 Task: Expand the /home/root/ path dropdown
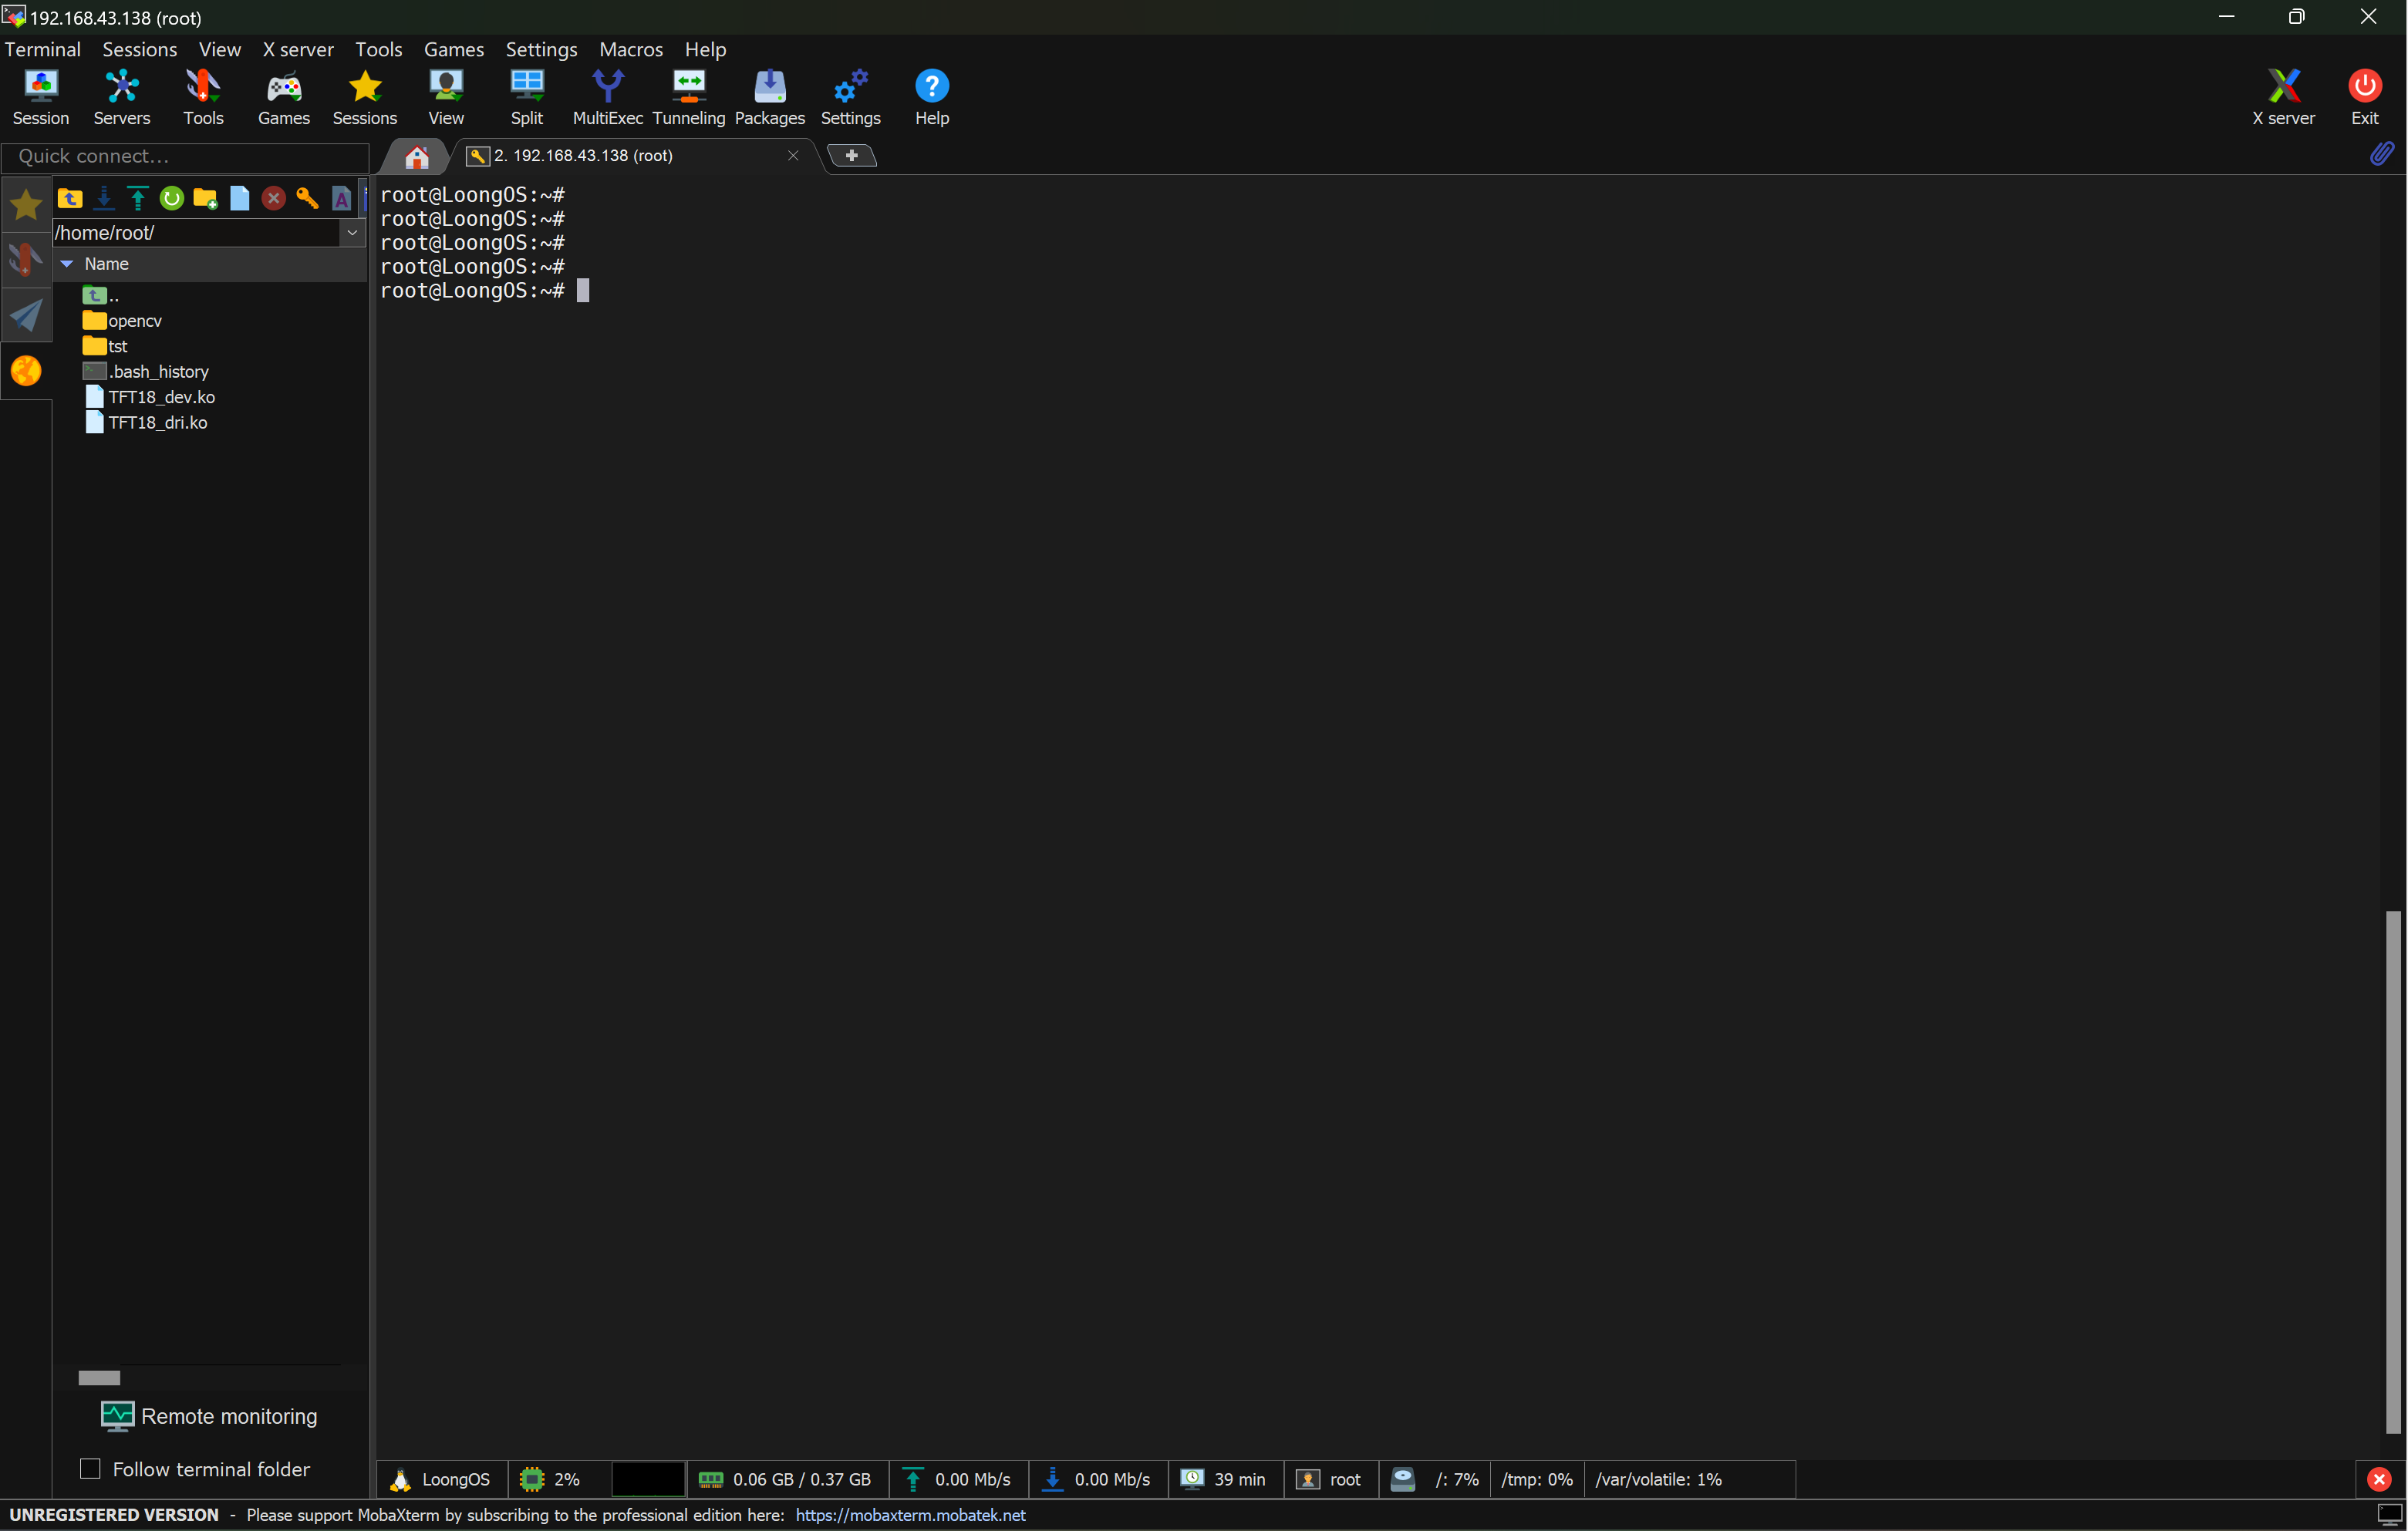[x=352, y=232]
